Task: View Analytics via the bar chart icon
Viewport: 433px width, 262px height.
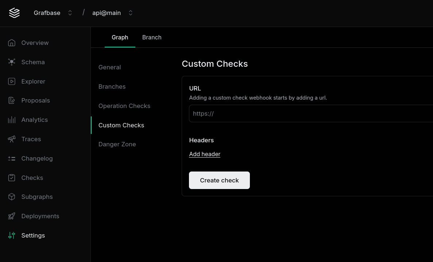Action: [x=12, y=120]
